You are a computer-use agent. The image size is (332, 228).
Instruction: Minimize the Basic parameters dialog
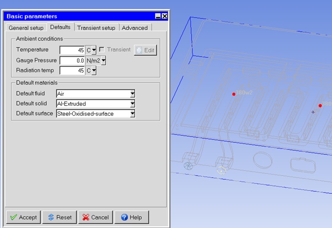click(158, 16)
